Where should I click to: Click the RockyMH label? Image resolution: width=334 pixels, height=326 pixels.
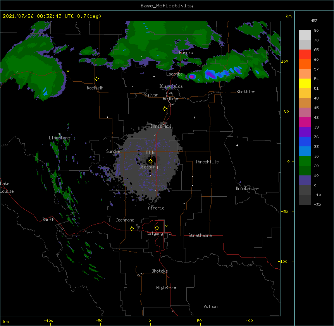(95, 88)
